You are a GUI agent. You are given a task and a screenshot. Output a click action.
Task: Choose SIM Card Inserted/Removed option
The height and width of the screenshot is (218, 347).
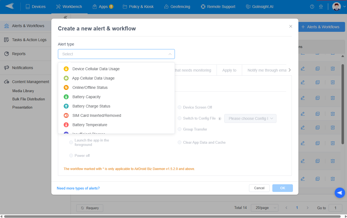coord(116,115)
